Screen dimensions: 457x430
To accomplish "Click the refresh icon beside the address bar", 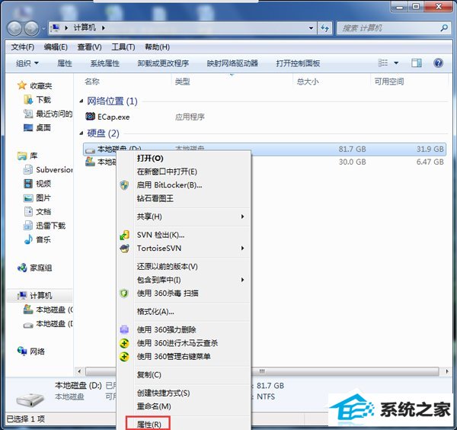I will (325, 28).
